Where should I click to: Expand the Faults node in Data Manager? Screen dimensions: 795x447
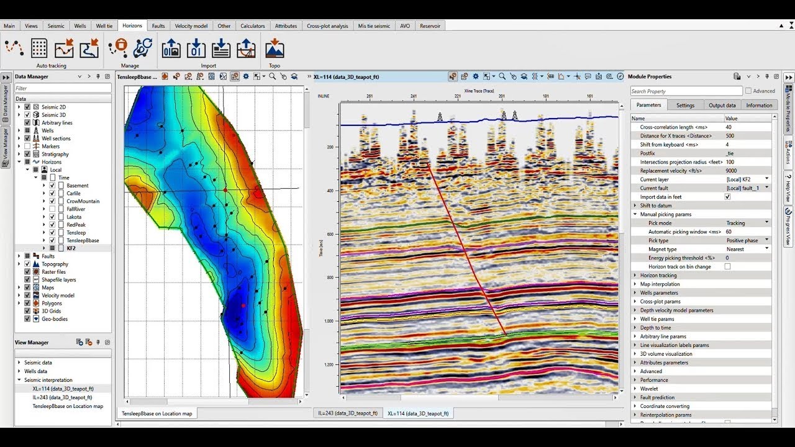coord(19,256)
